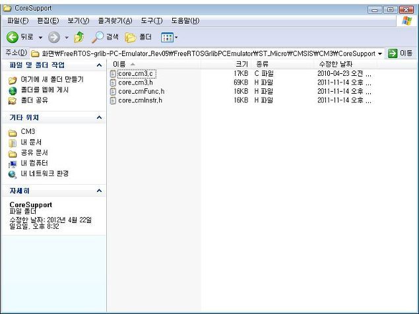
Task: Open the Back history dropdown arrow
Action: click(x=40, y=38)
